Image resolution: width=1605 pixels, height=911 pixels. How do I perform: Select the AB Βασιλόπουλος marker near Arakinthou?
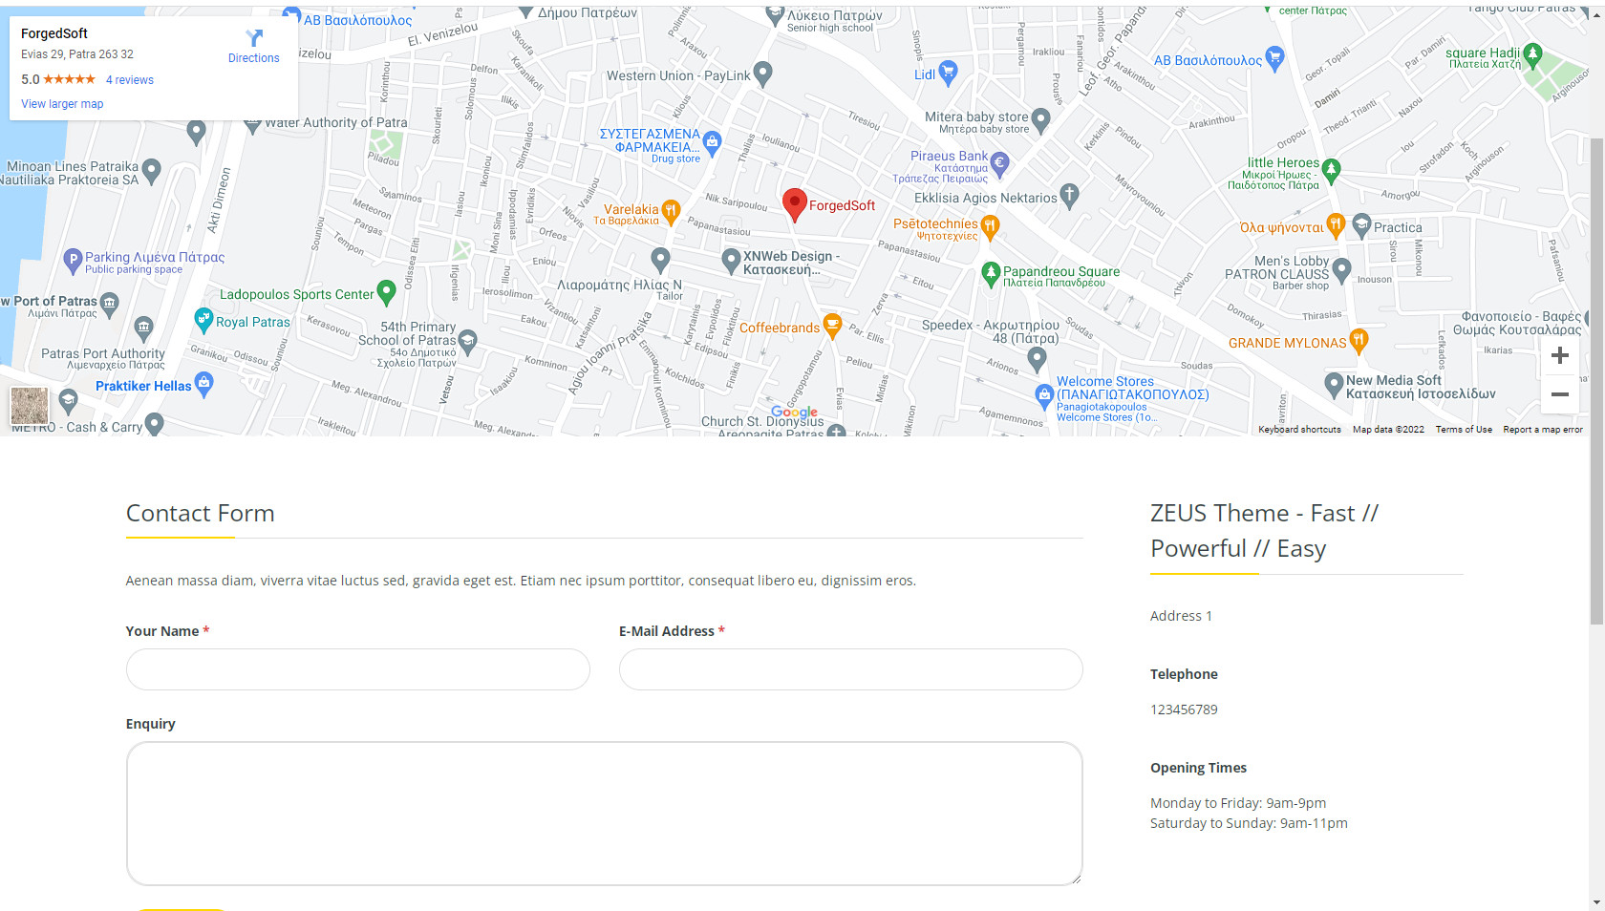point(1274,58)
